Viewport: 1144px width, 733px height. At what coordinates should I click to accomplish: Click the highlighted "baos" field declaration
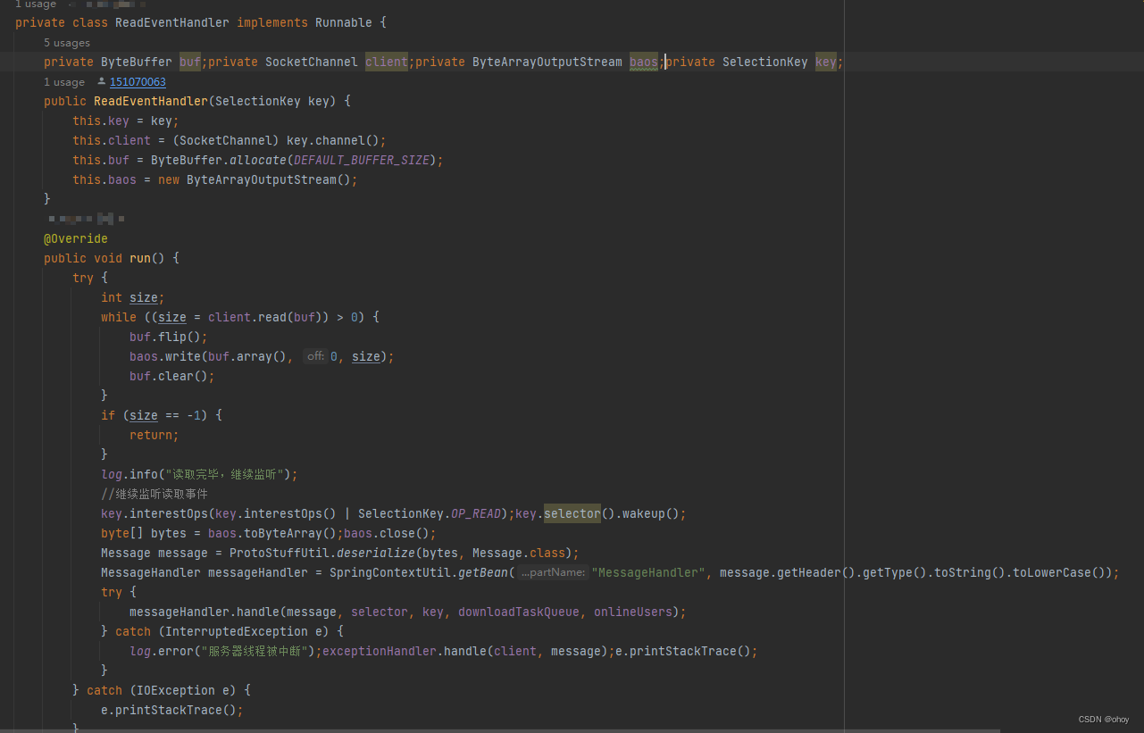[644, 62]
